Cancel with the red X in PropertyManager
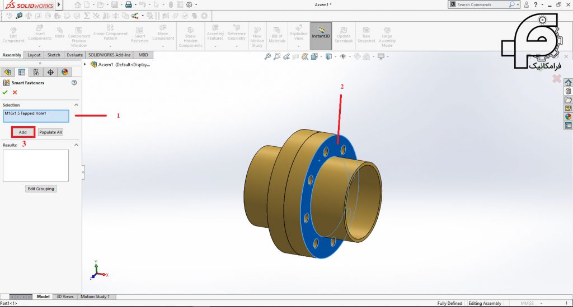The image size is (573, 307). point(15,92)
